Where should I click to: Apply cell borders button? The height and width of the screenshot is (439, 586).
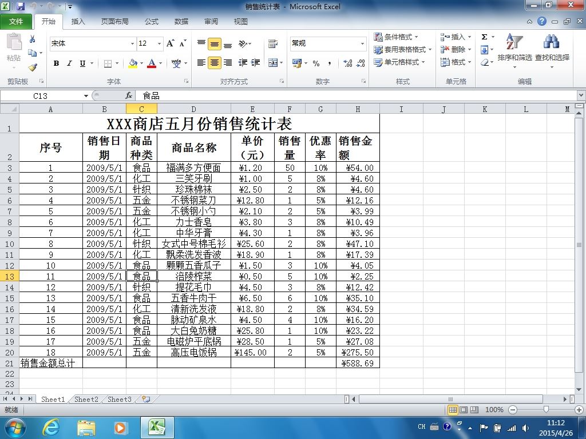(x=108, y=63)
